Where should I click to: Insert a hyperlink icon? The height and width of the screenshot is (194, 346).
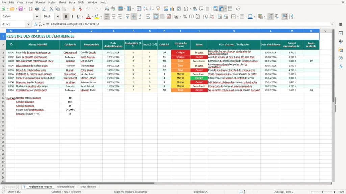point(195,9)
